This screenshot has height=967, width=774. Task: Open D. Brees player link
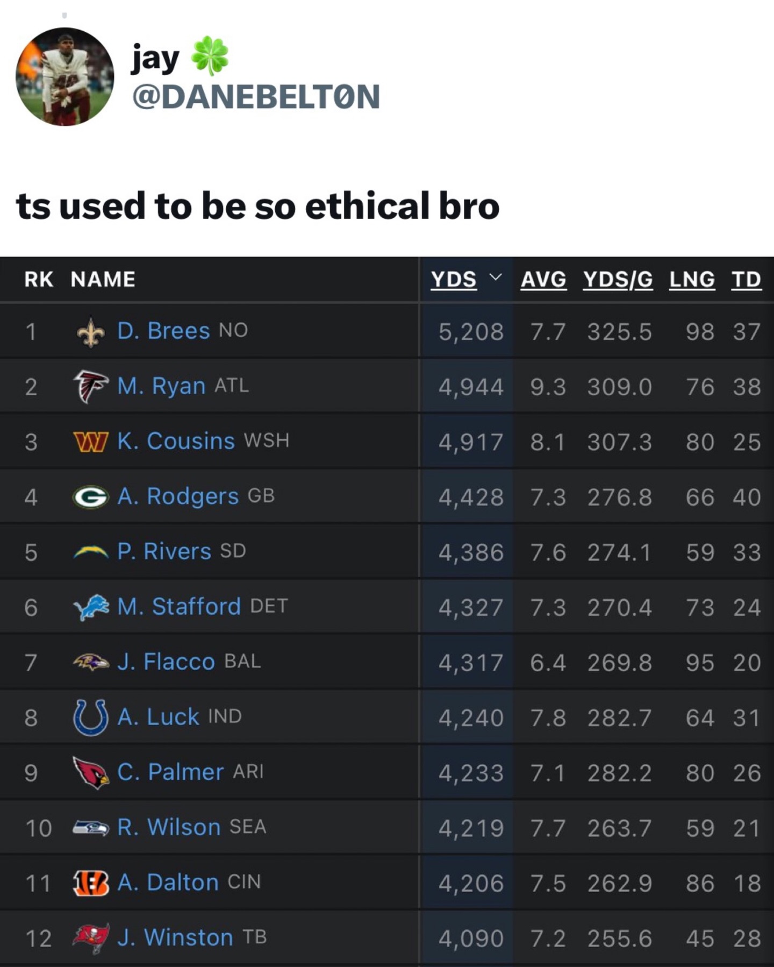click(x=163, y=331)
